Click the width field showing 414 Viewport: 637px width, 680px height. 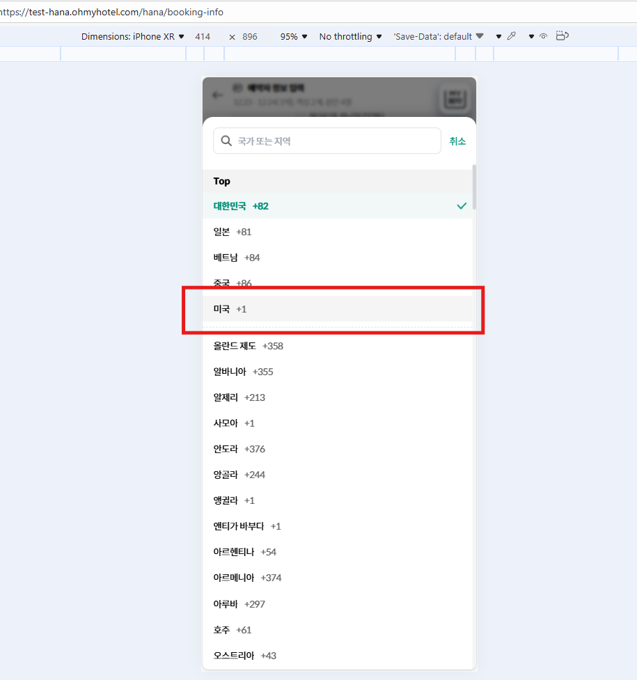tap(203, 36)
